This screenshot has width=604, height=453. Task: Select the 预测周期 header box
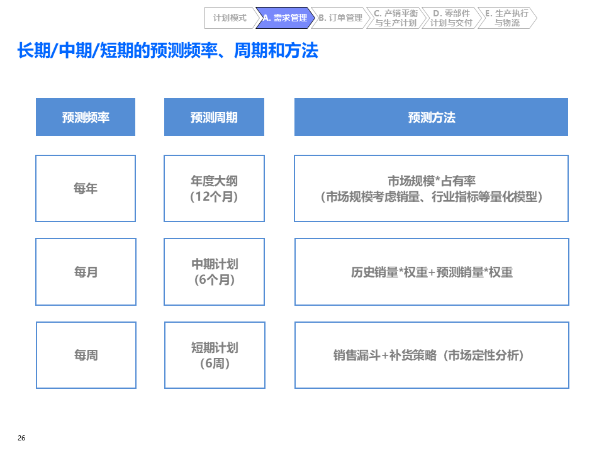pos(214,117)
